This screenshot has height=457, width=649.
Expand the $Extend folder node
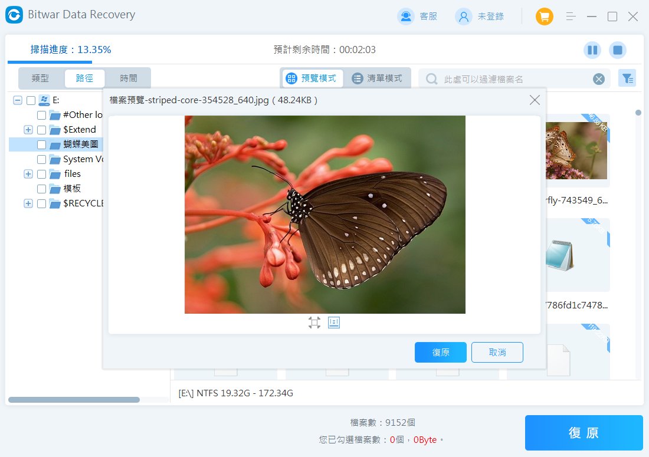pos(28,130)
